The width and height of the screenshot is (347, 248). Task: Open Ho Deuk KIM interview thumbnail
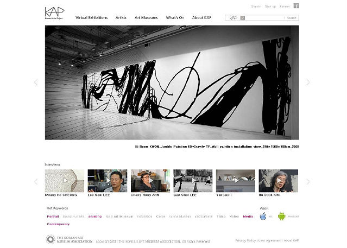279,181
